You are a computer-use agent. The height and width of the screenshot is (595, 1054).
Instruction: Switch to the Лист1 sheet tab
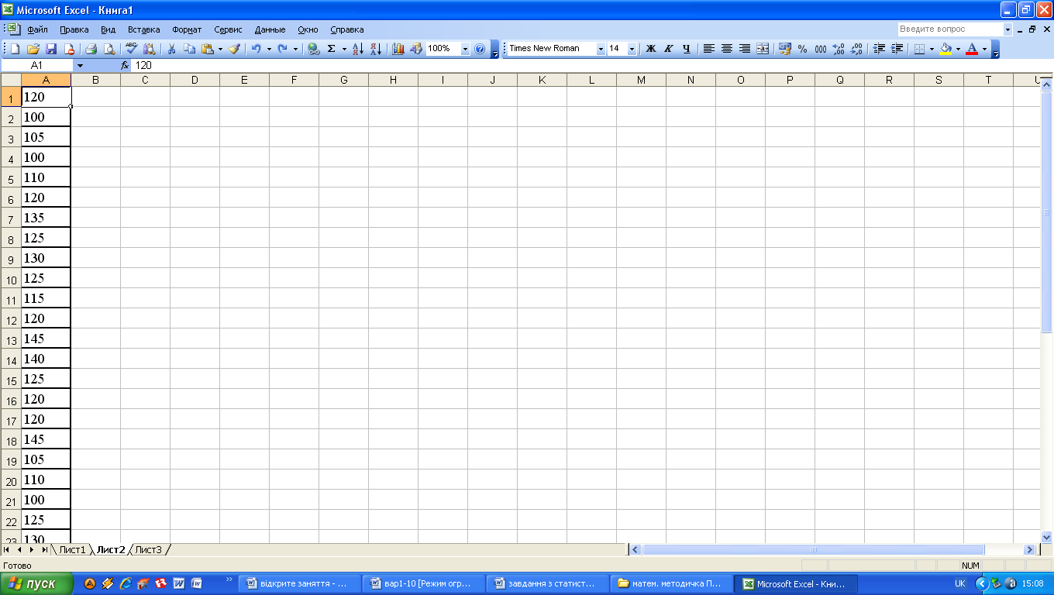tap(72, 550)
